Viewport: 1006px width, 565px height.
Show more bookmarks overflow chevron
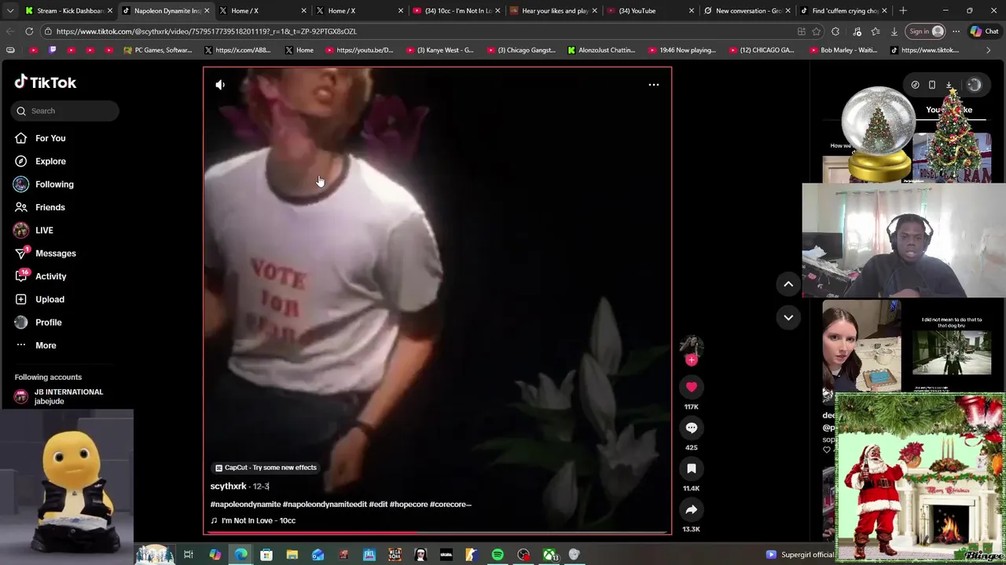(988, 50)
